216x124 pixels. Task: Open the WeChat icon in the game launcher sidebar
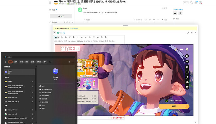[x=187, y=82]
